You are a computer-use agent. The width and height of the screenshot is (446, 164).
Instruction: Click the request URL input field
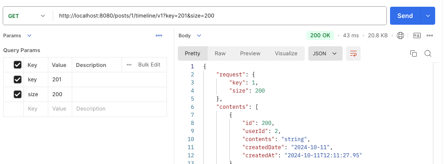click(220, 16)
